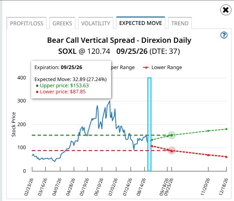Select the green upper point at 11/20/26
Screen dimensions: 234x201
(x=208, y=131)
